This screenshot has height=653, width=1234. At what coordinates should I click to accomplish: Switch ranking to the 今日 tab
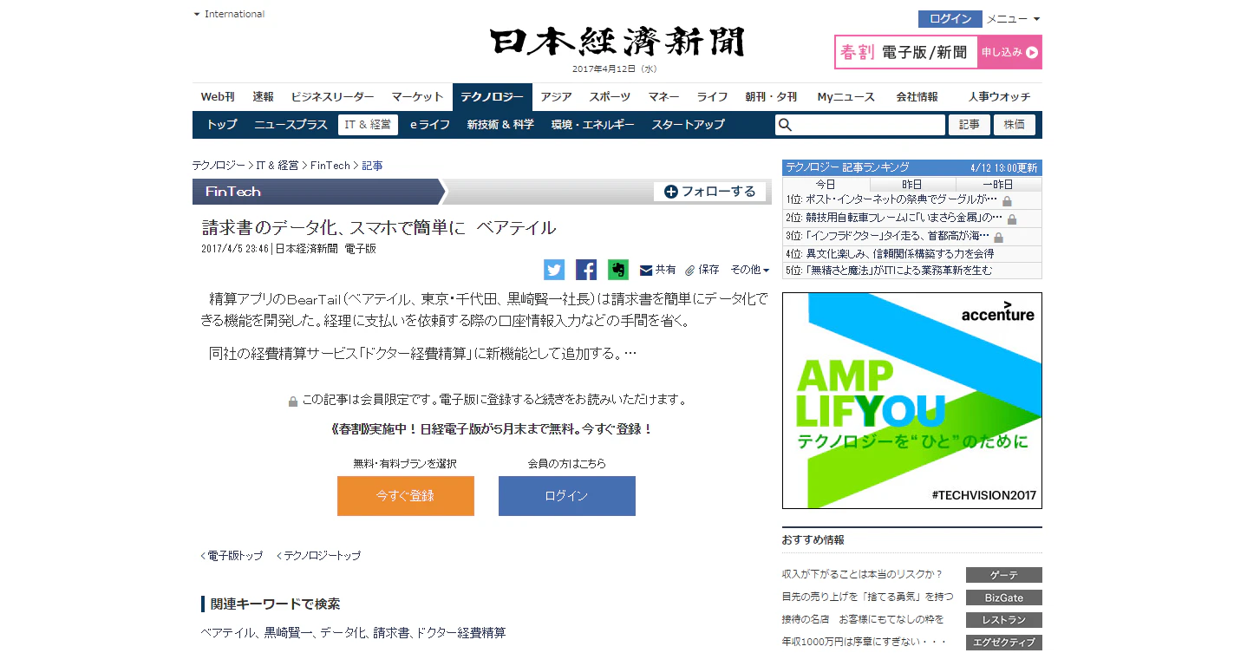[x=826, y=185]
